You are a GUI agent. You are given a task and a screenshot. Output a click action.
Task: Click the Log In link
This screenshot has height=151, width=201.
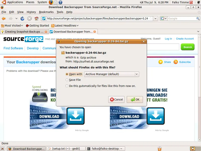click(168, 39)
